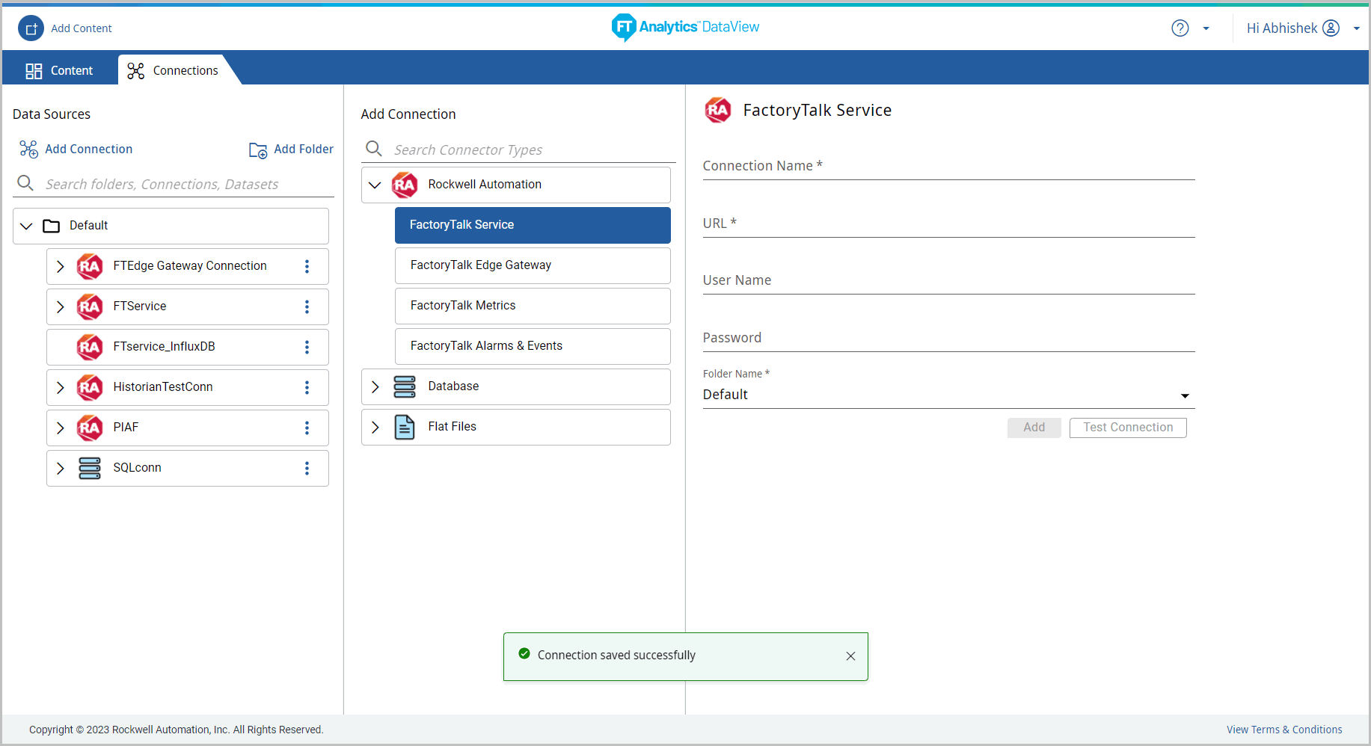The image size is (1371, 746).
Task: Click the Add Connection link
Action: click(88, 149)
